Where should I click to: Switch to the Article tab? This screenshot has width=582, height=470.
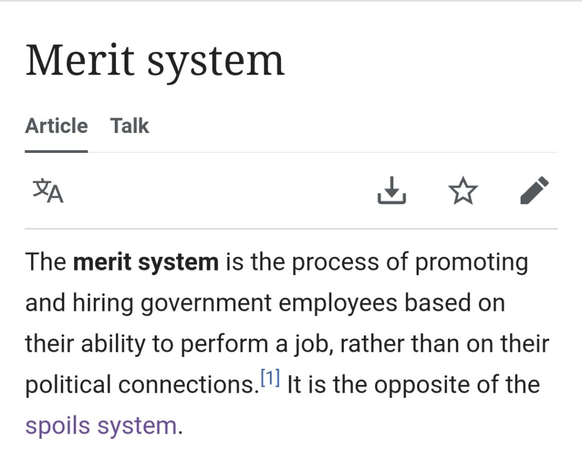tap(56, 126)
